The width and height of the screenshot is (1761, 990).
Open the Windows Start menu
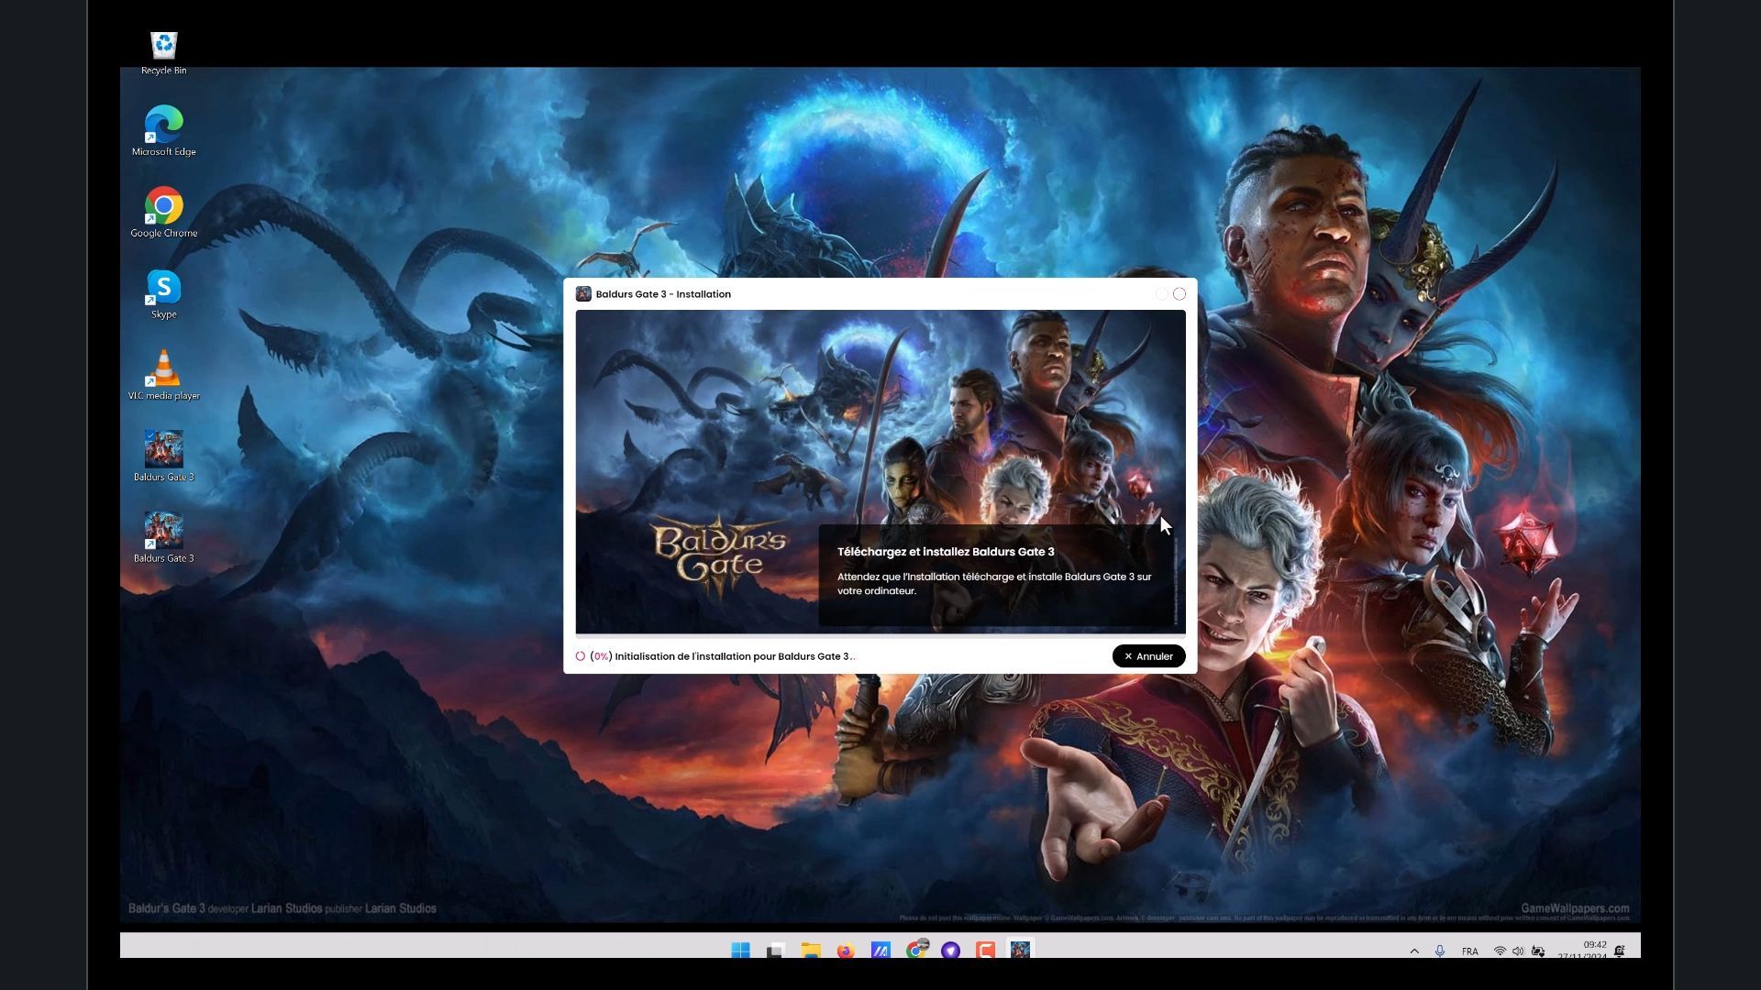[740, 950]
